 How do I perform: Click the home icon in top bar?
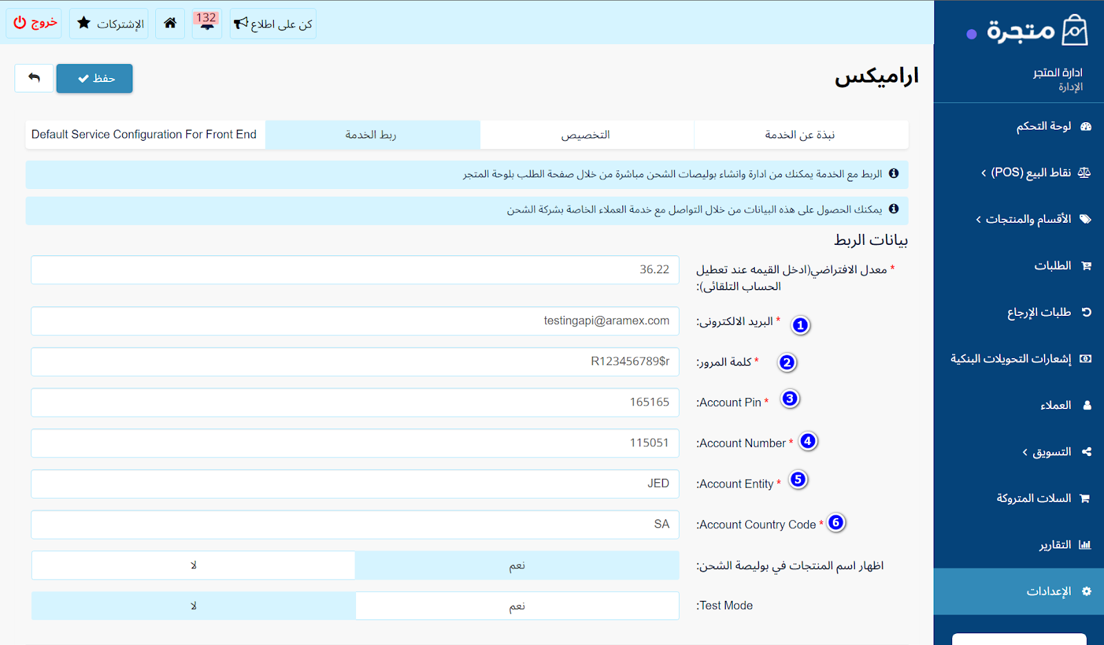170,23
